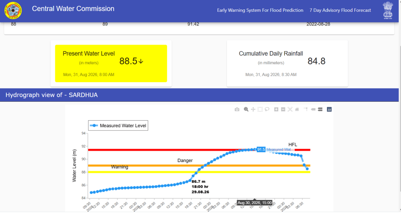Click the national emblem in the header

tap(388, 11)
